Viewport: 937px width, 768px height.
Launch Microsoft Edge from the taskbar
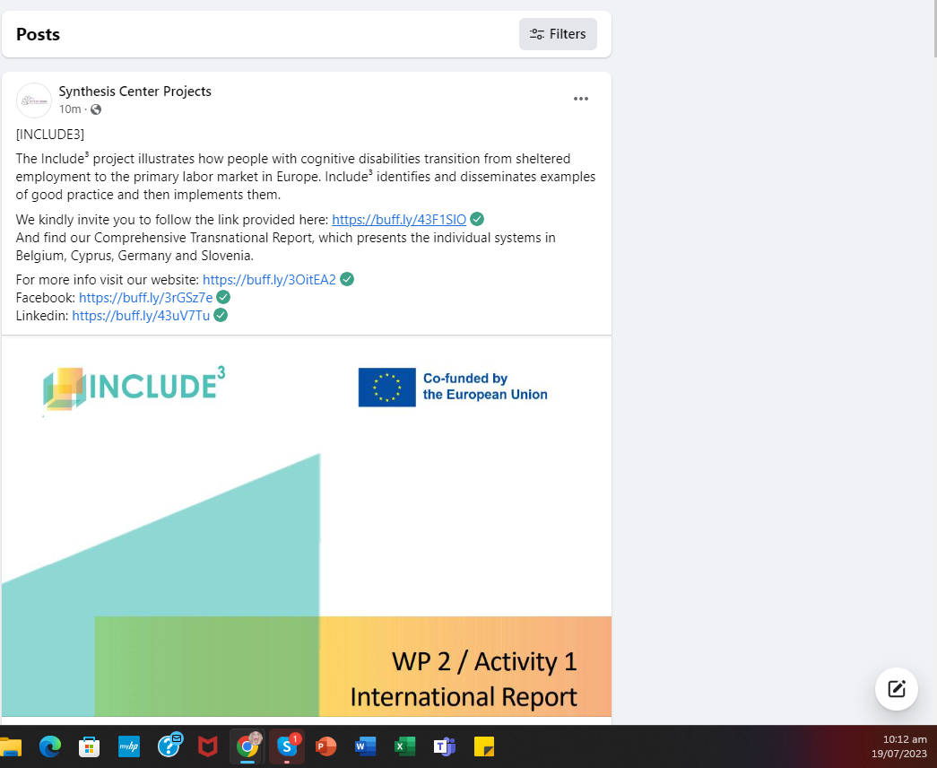pos(50,746)
